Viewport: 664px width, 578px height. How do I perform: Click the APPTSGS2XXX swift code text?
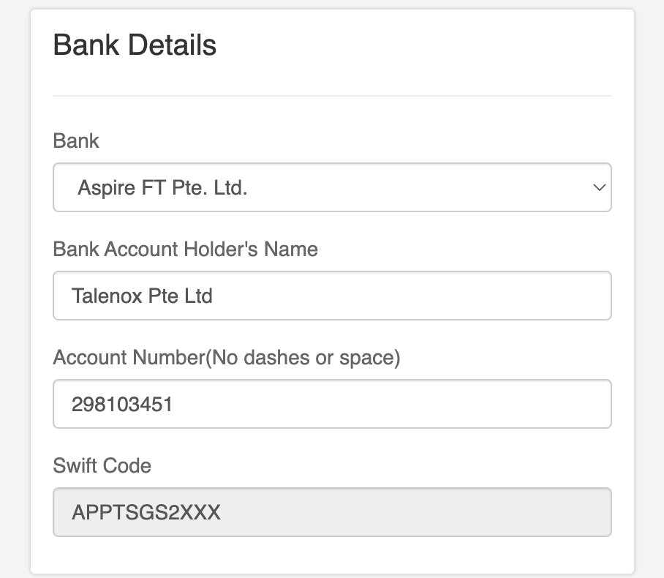click(146, 512)
